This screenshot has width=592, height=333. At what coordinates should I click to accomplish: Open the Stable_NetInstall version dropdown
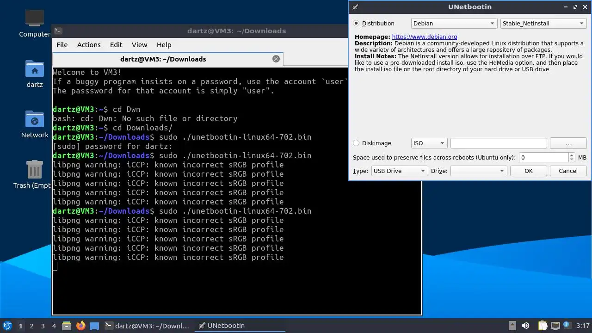coord(544,23)
